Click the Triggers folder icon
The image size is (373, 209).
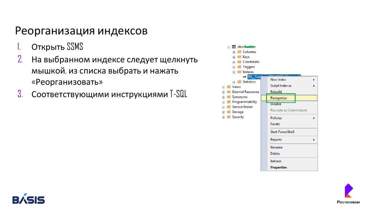tap(239, 67)
